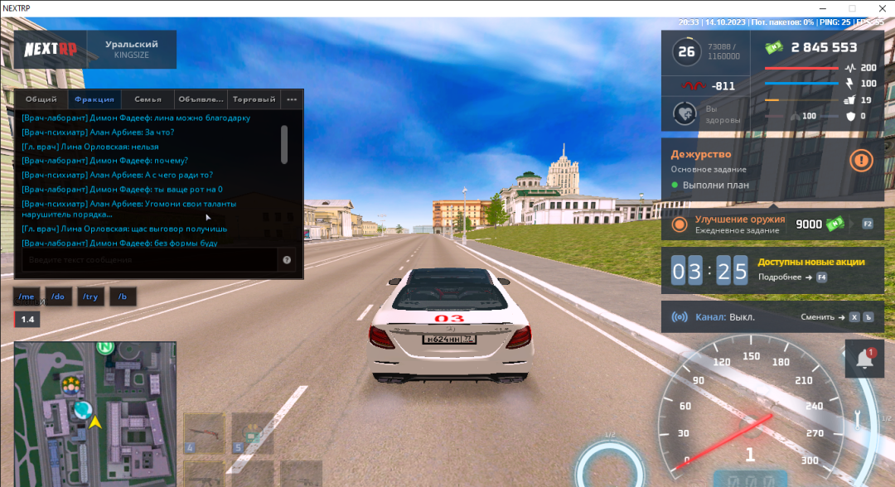Switch to the Фракция chat tab
The height and width of the screenshot is (487, 895).
point(94,99)
